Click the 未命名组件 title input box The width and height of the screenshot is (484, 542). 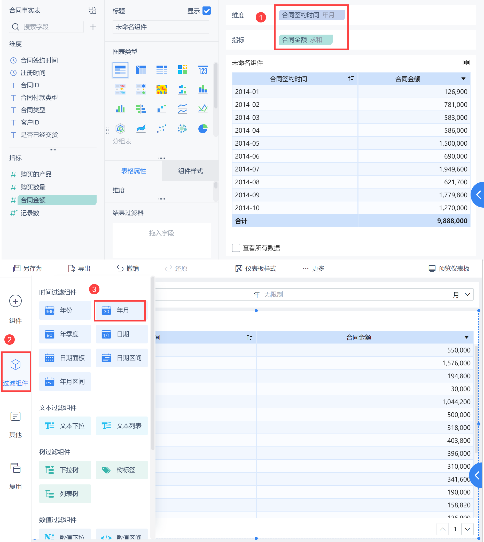coord(161,27)
